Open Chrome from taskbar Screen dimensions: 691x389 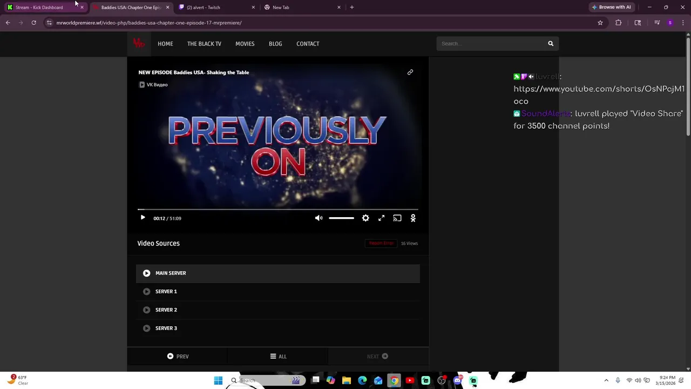click(394, 380)
